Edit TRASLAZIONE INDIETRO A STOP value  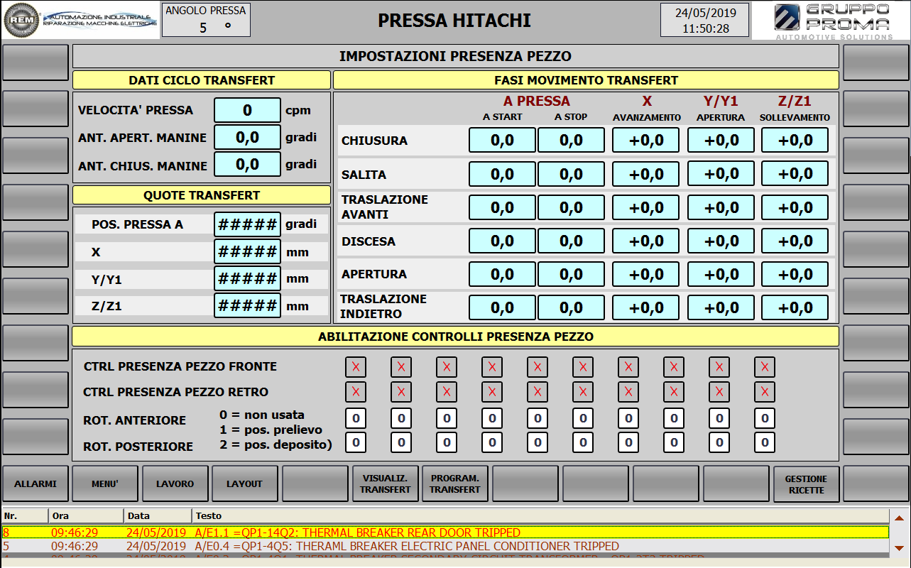coord(571,307)
